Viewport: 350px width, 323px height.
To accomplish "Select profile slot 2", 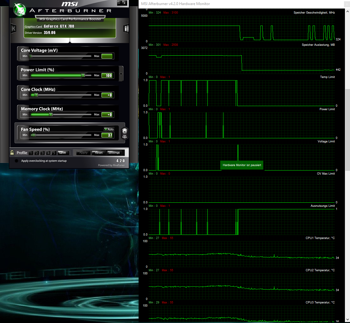I will point(37,153).
